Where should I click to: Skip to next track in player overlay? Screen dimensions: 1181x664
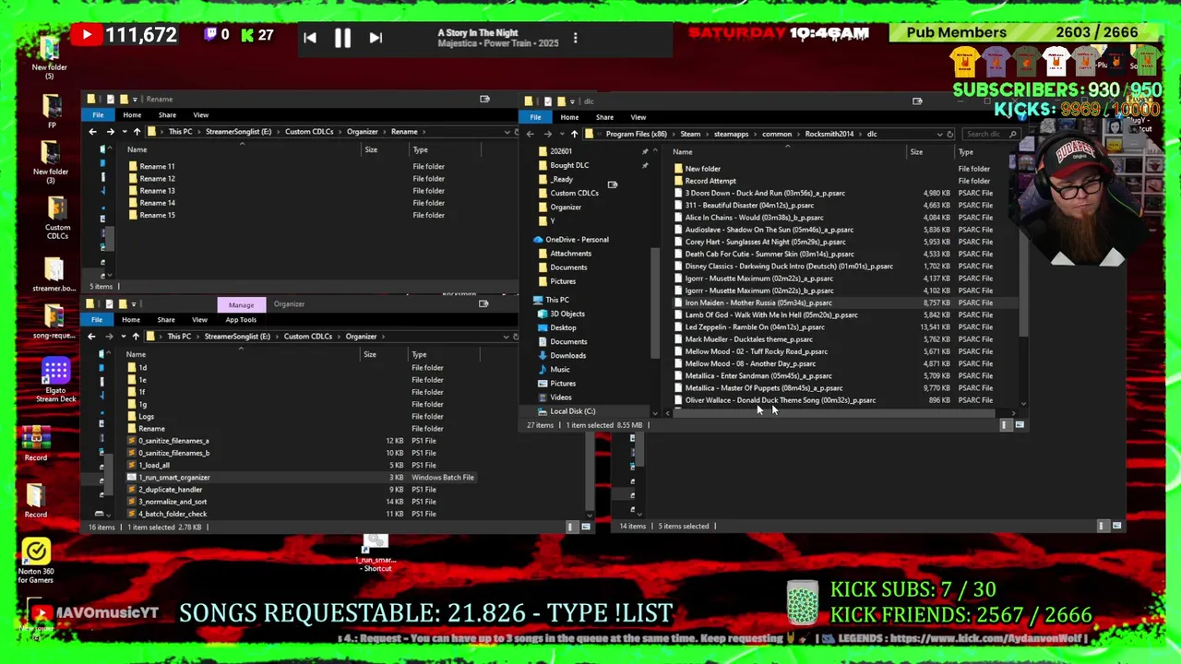tap(376, 38)
